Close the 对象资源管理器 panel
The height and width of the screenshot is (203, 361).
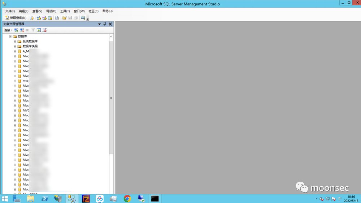click(110, 24)
